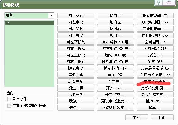Viewport: 178px width, 125px height.
Task: Insert 向右旋转 90 度 command
Action: point(116,42)
